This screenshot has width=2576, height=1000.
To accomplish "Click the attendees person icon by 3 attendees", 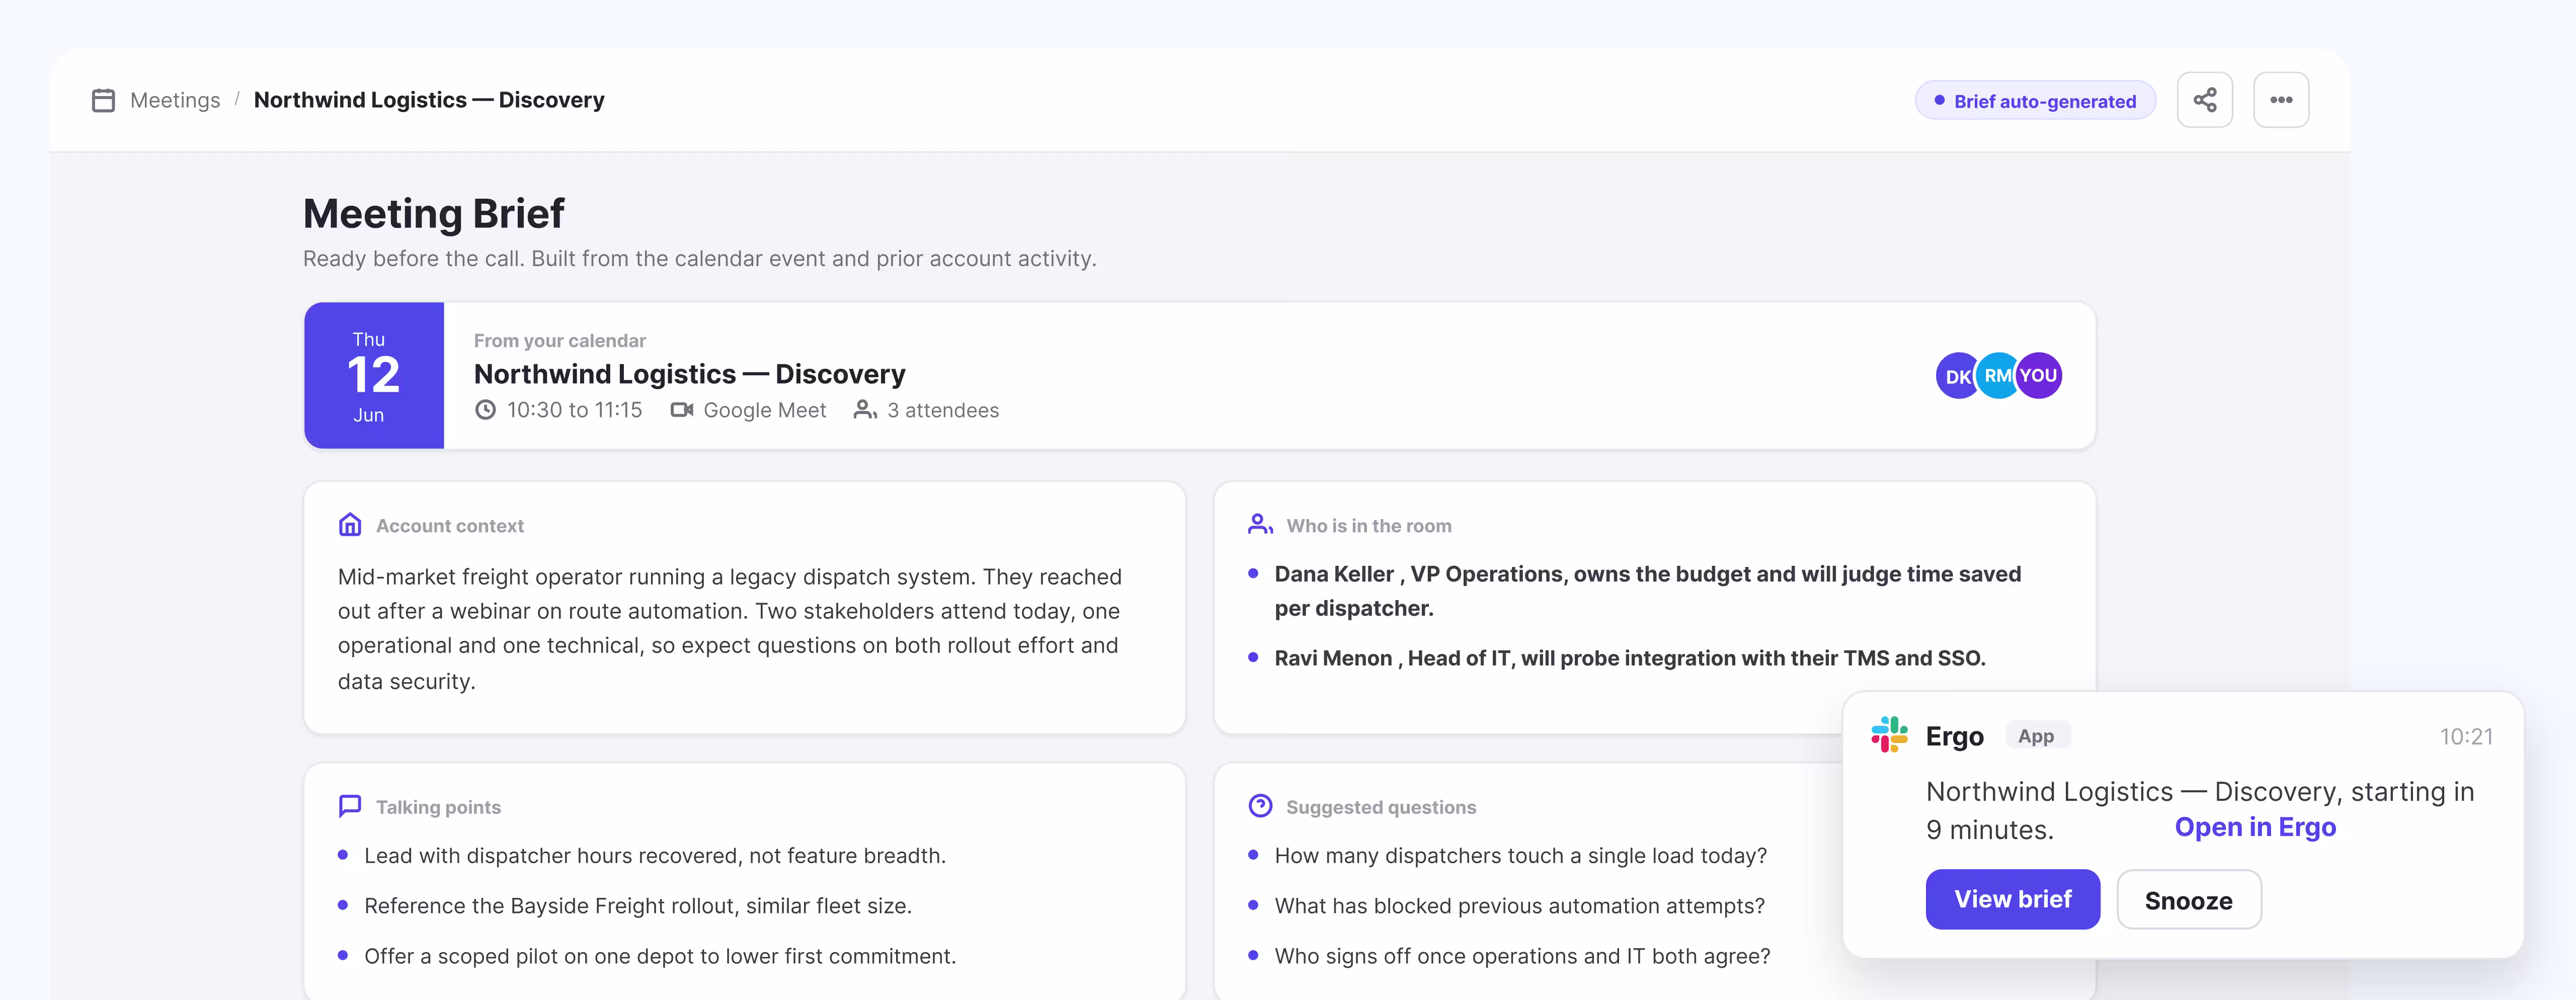I will (x=865, y=410).
